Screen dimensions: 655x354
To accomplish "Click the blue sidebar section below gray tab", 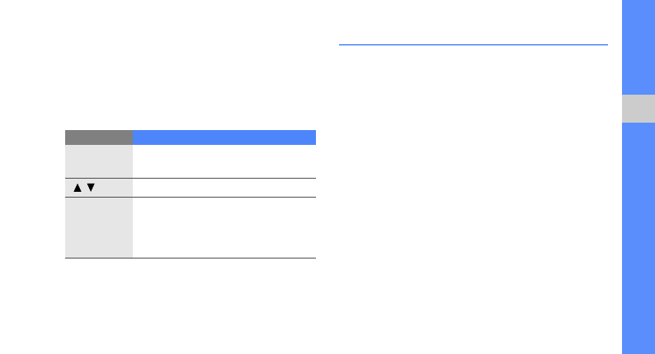I will 639,238.
